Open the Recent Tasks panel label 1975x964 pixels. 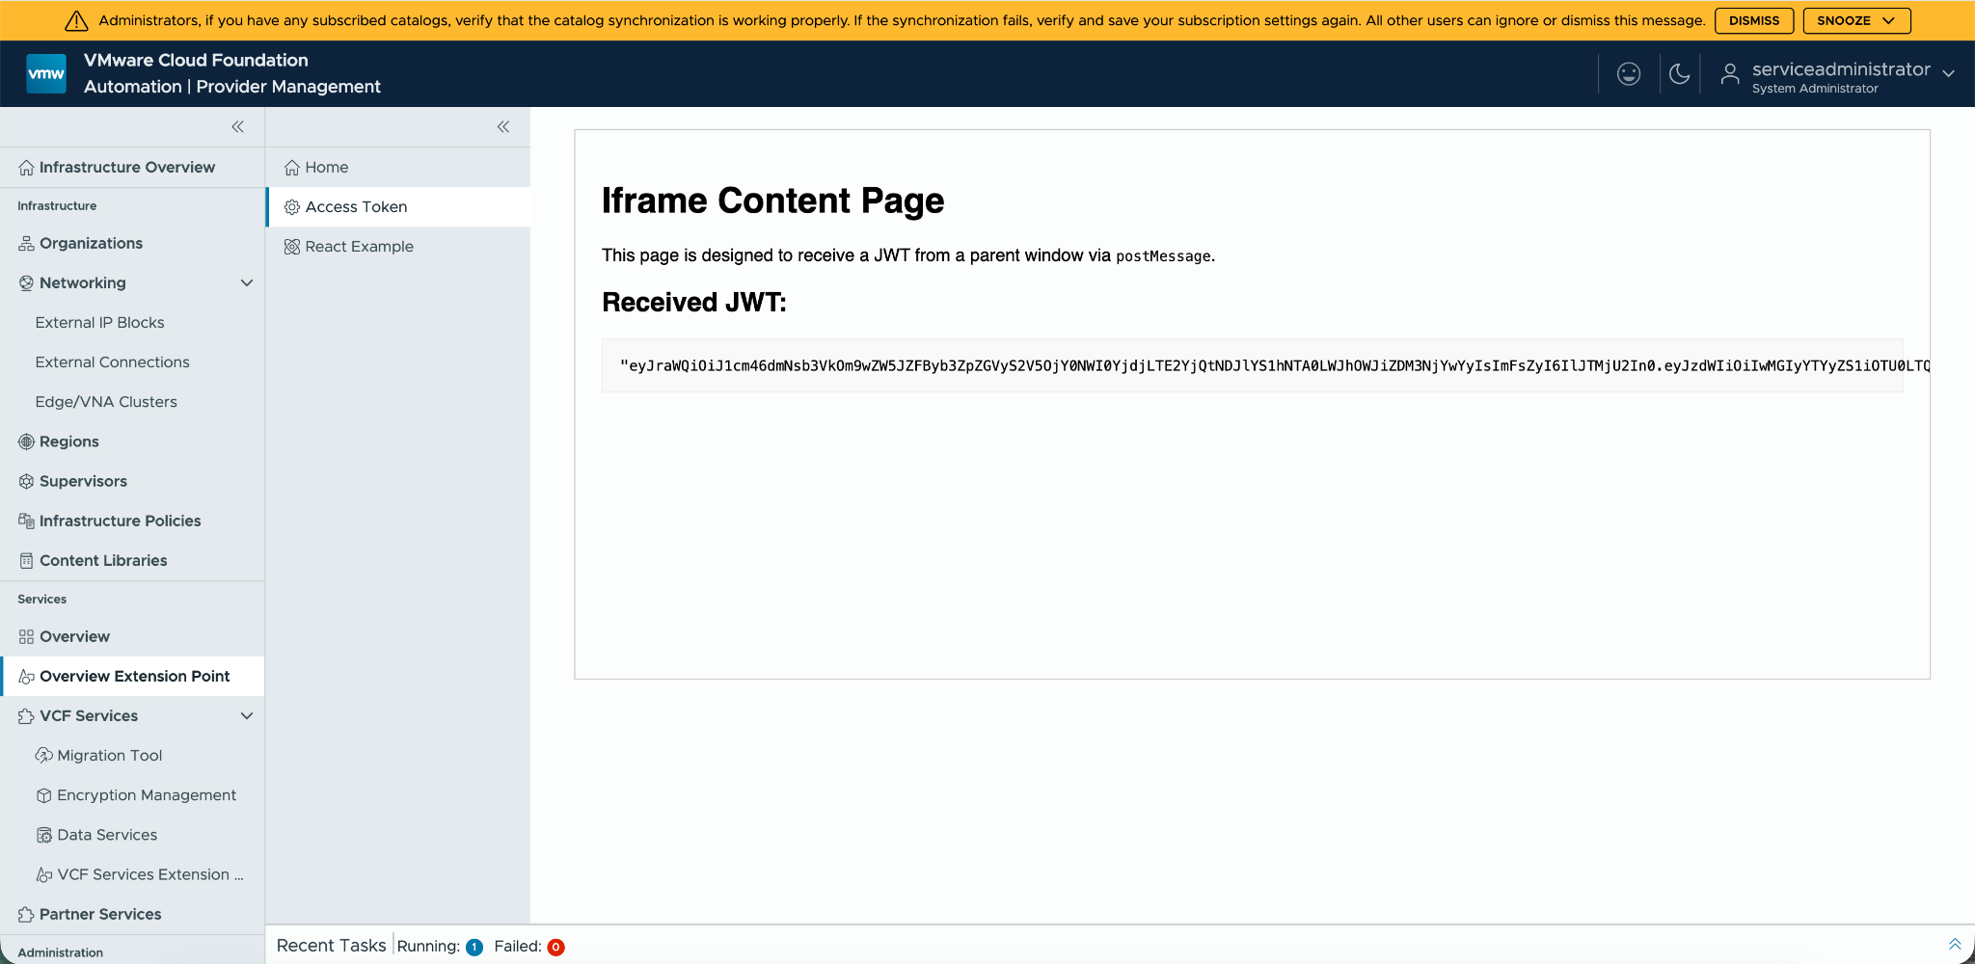pyautogui.click(x=331, y=946)
